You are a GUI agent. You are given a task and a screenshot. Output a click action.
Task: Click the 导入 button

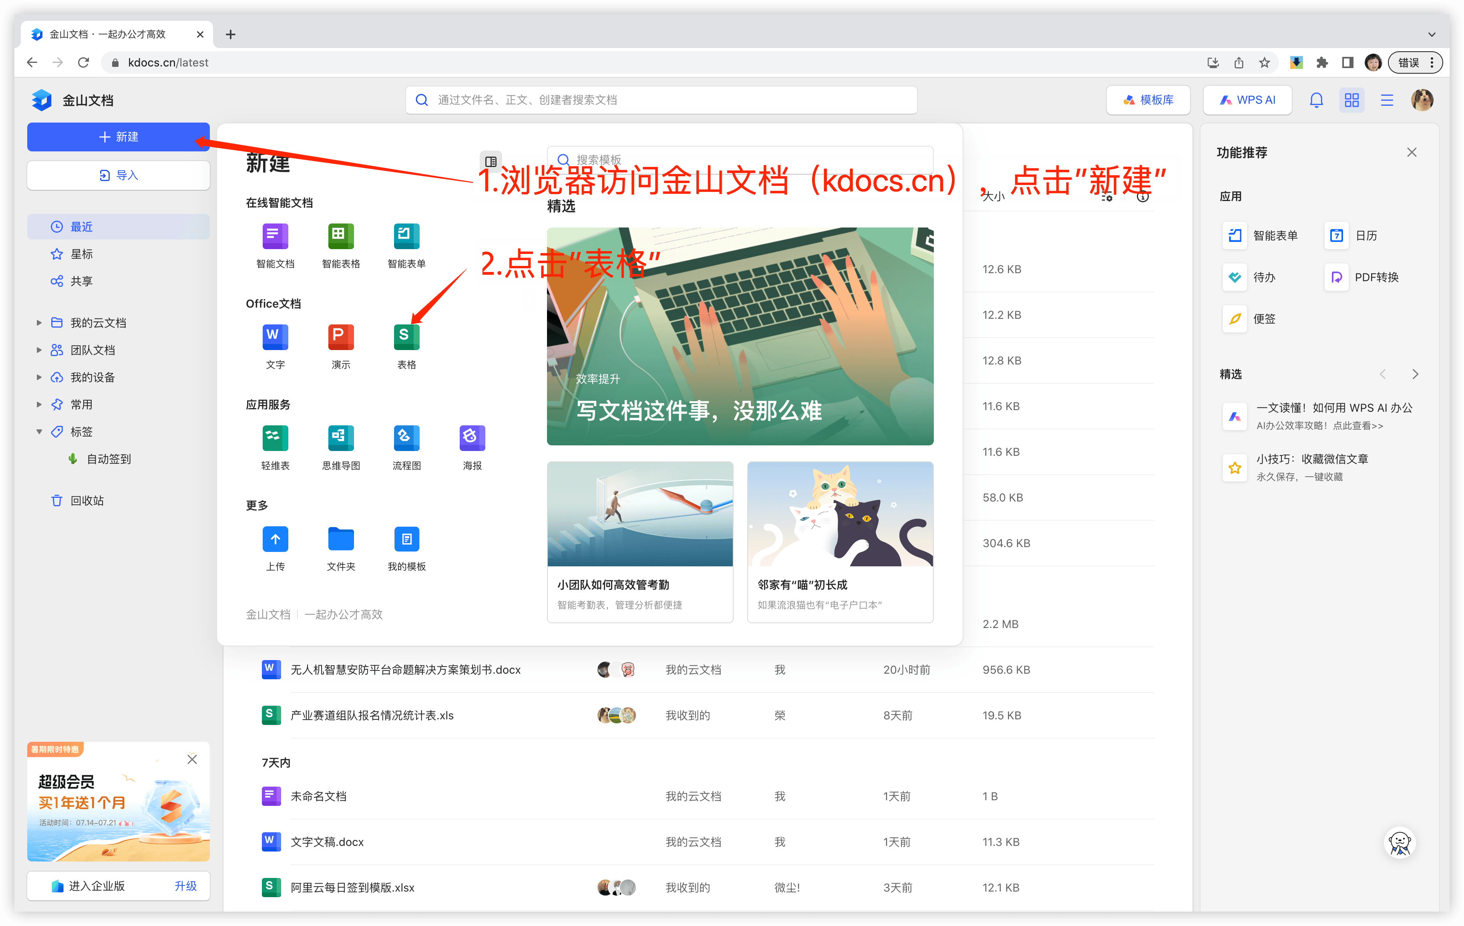pos(118,175)
